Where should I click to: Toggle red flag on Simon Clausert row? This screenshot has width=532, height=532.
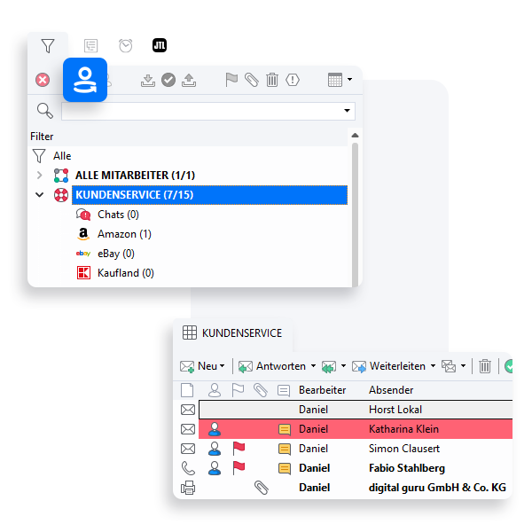(x=238, y=449)
